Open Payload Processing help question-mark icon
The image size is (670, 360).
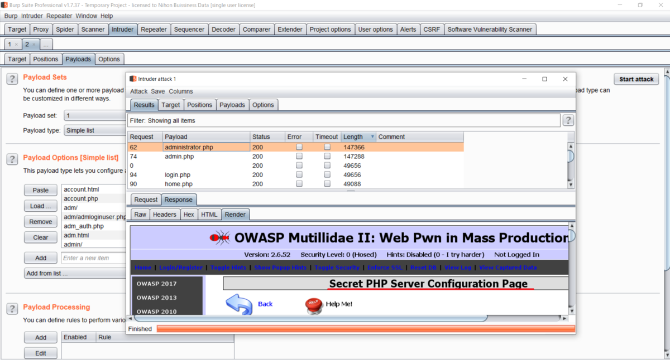(12, 309)
